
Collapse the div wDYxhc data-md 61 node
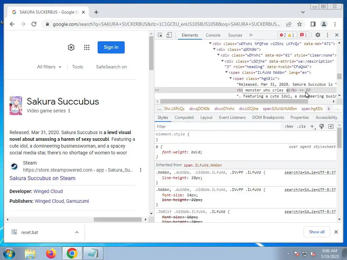pos(218,55)
